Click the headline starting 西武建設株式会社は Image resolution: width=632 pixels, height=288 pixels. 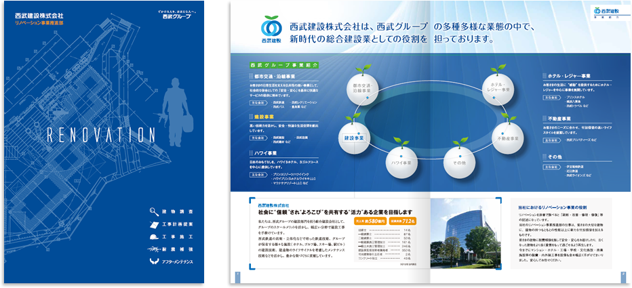pyautogui.click(x=412, y=28)
